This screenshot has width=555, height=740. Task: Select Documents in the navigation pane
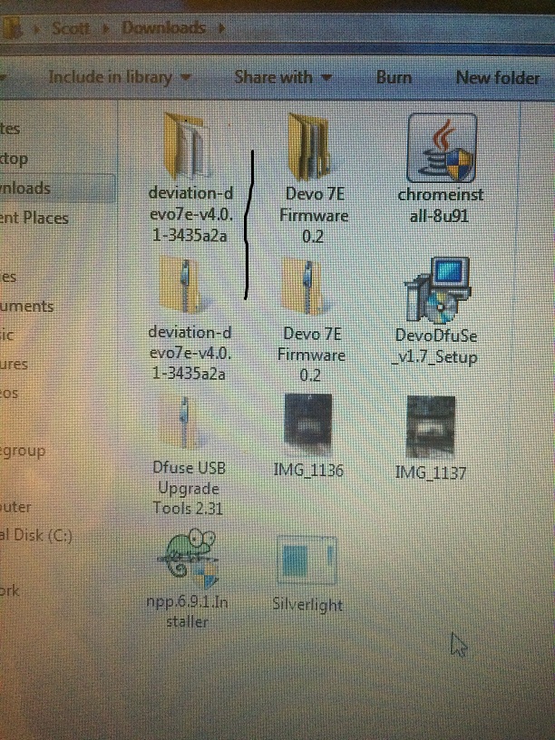click(x=27, y=307)
